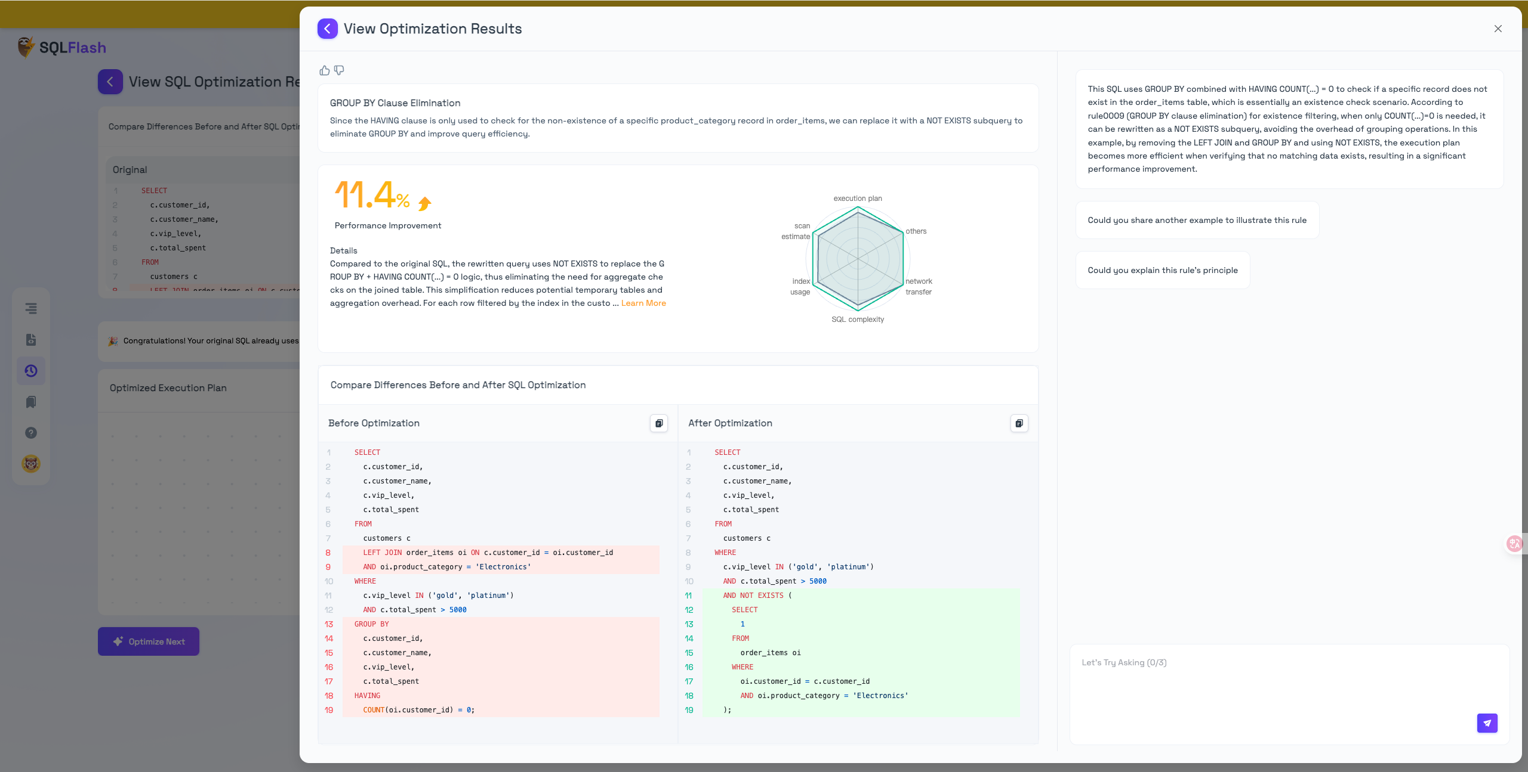
Task: Toggle the sidebar menu list icon
Action: pos(31,308)
